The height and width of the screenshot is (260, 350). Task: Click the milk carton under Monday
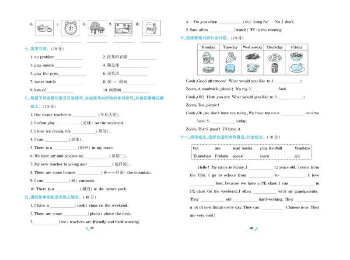click(208, 58)
